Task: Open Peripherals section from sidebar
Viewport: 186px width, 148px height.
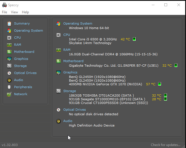Action: tap(23, 87)
